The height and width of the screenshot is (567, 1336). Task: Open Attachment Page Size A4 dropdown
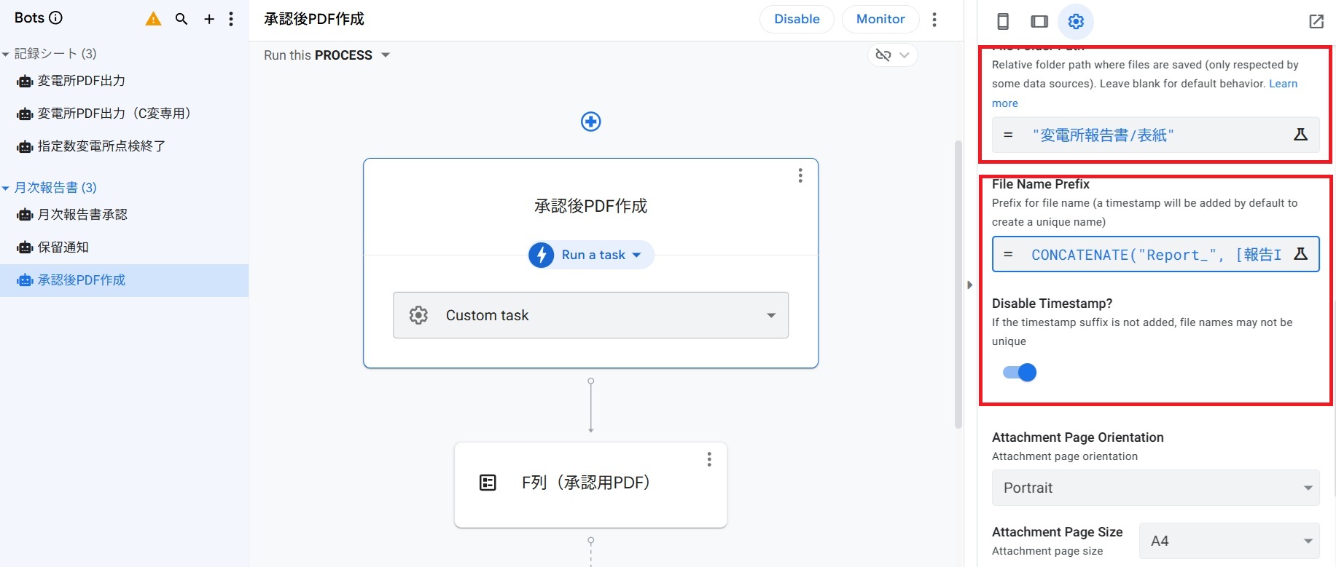1229,541
